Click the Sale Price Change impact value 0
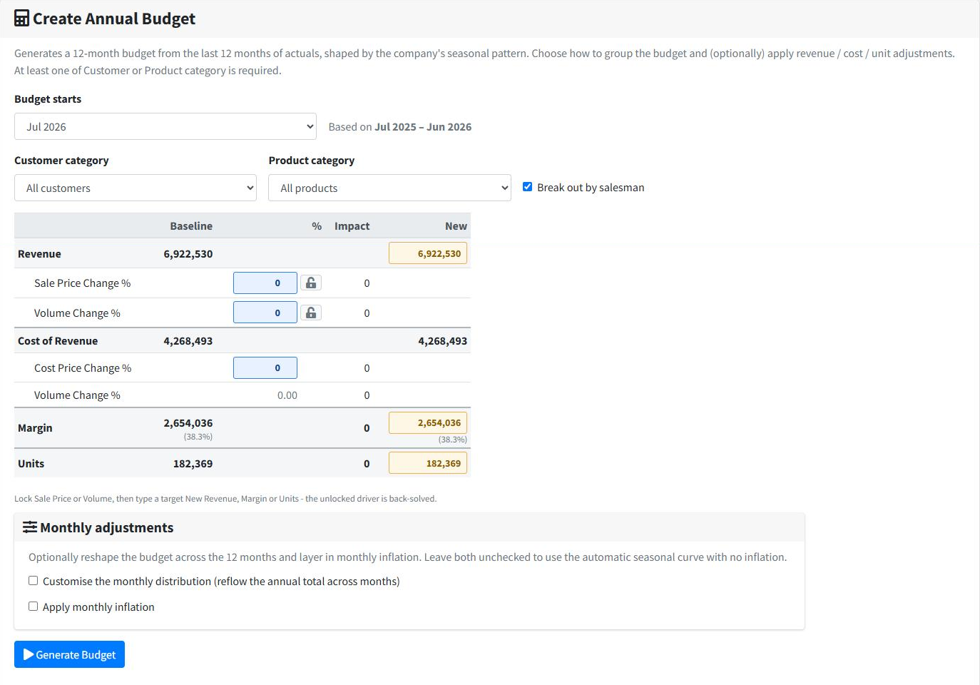This screenshot has width=980, height=685. click(367, 283)
